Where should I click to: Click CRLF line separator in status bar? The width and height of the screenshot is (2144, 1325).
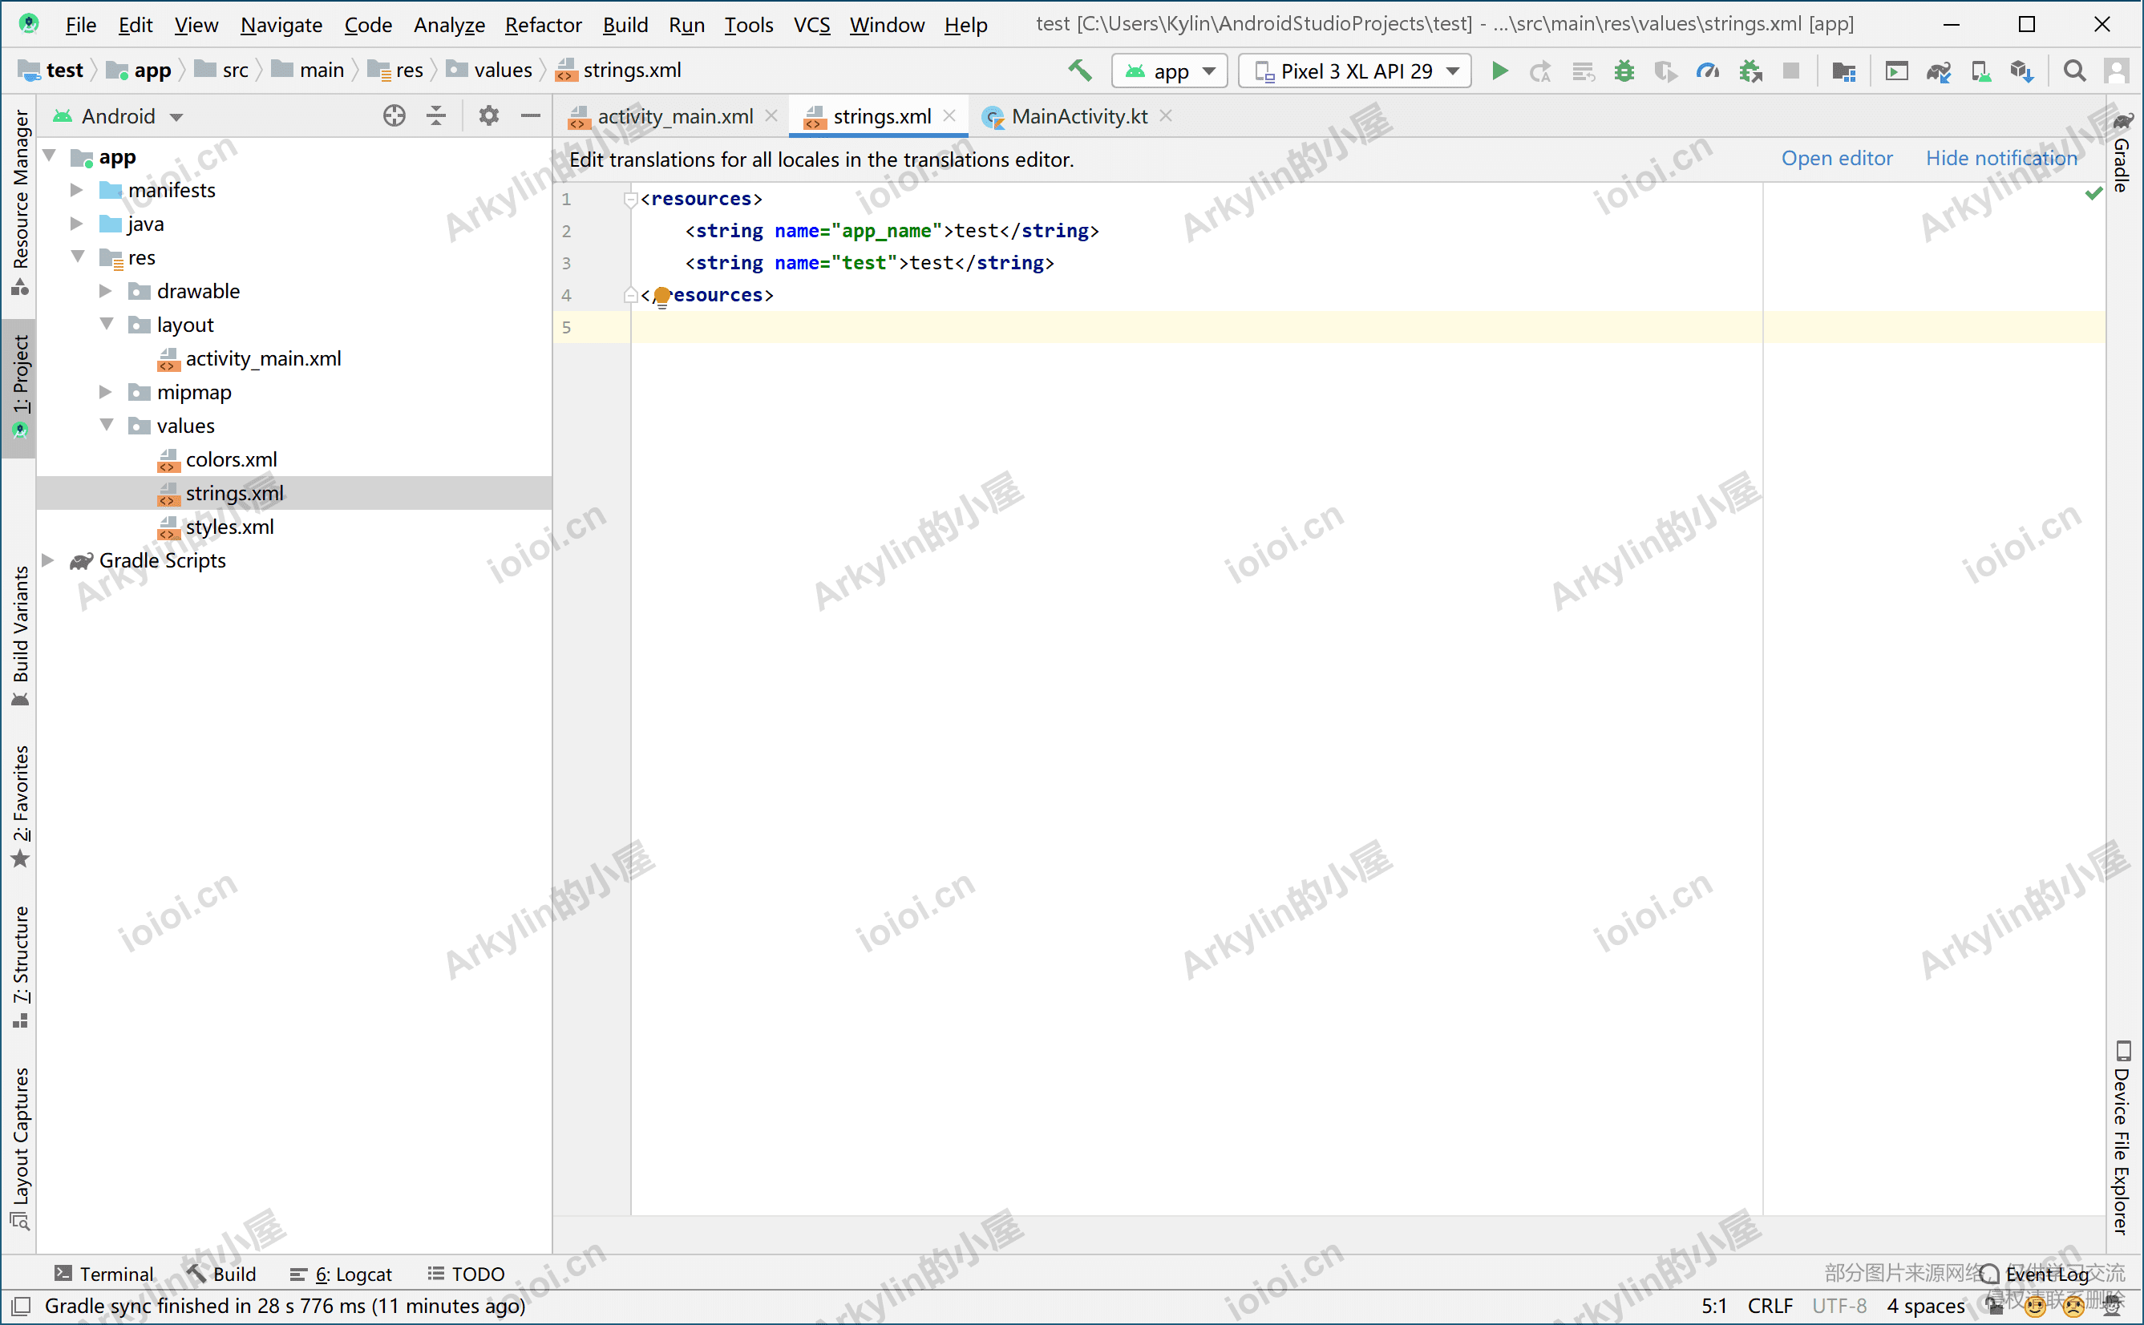[1770, 1306]
